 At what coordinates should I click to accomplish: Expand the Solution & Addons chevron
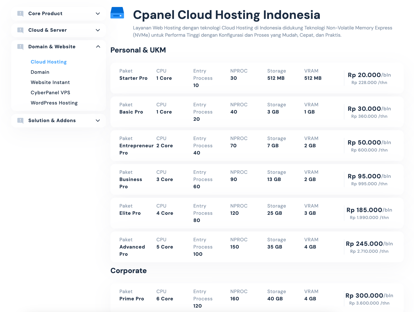pos(98,121)
